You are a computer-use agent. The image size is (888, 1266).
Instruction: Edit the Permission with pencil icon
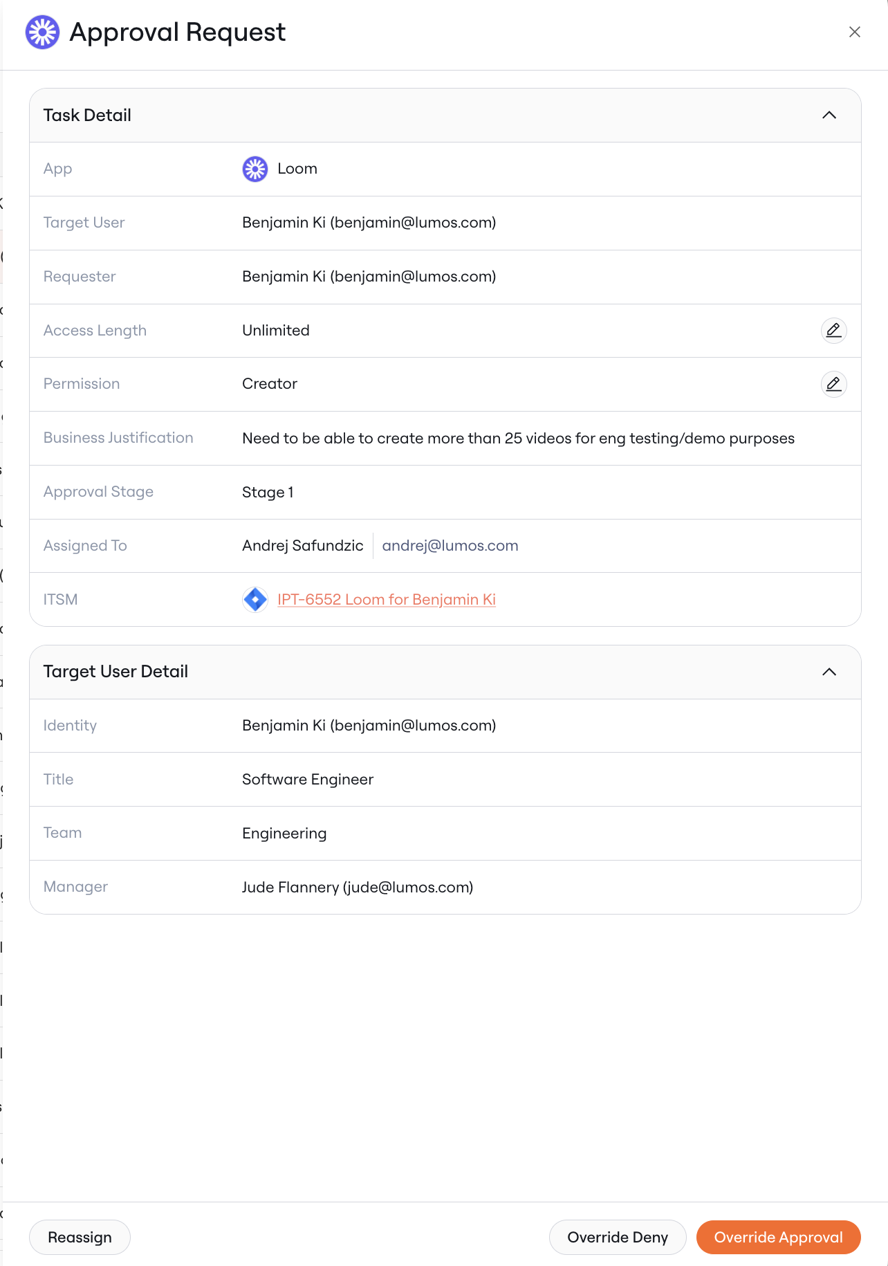tap(833, 384)
